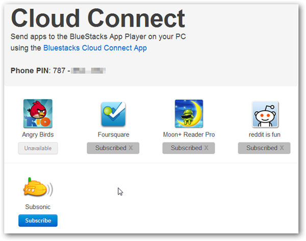306x241 pixels.
Task: Open the Moon+ Reader Pro icon
Action: tap(189, 114)
